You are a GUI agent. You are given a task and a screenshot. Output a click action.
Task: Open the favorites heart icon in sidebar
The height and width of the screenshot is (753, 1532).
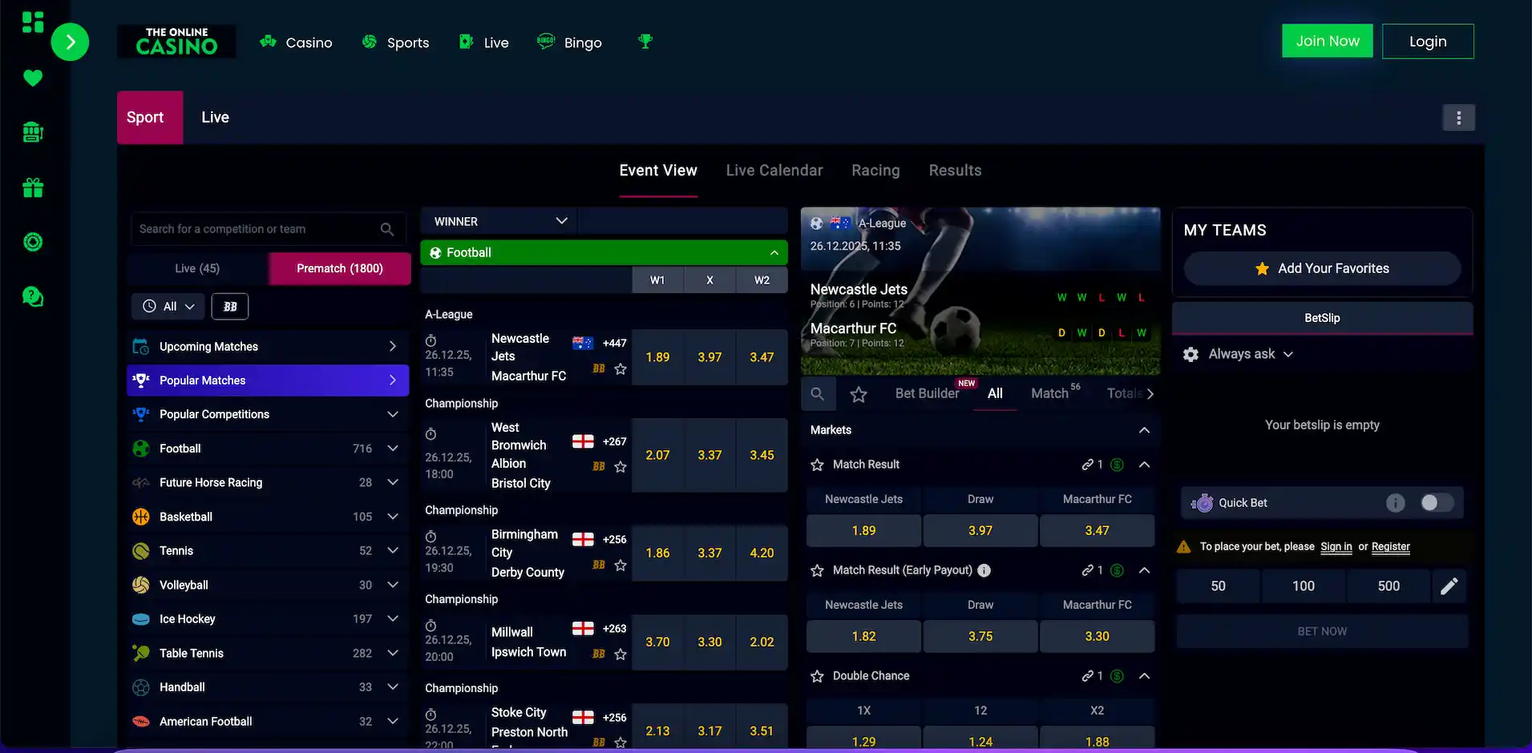pyautogui.click(x=32, y=78)
